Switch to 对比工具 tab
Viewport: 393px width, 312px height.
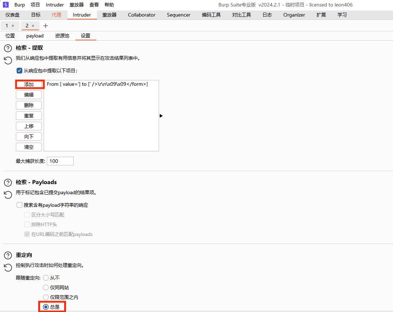241,15
